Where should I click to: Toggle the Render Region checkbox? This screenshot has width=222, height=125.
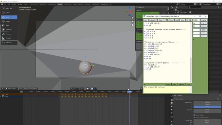coord(194,115)
